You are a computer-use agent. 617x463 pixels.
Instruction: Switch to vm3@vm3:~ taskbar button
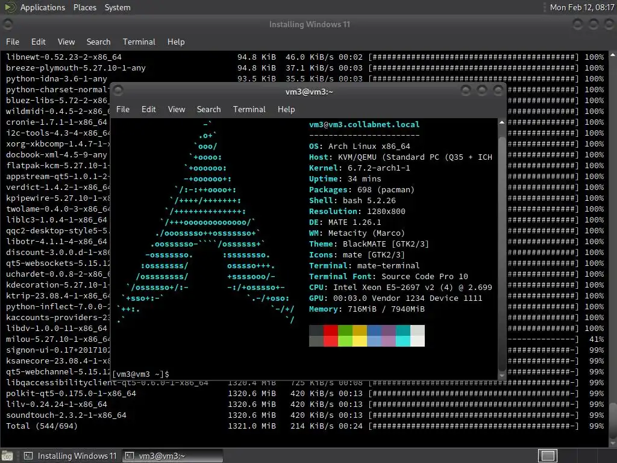(x=172, y=456)
